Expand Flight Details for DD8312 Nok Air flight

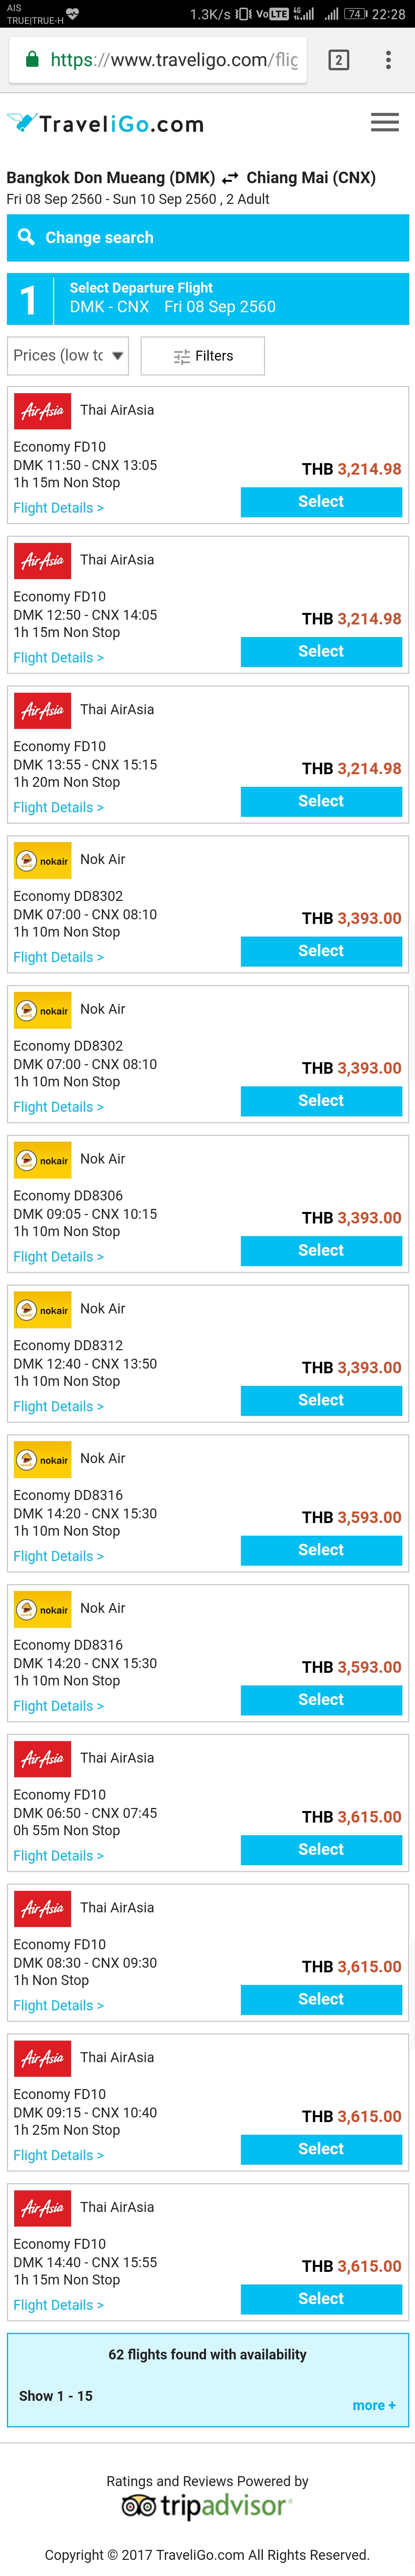[58, 1407]
